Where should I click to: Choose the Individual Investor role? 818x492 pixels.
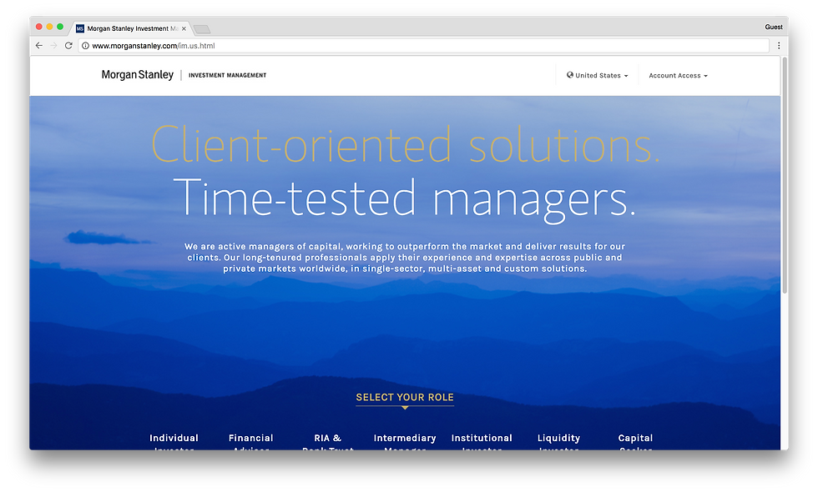tap(174, 442)
